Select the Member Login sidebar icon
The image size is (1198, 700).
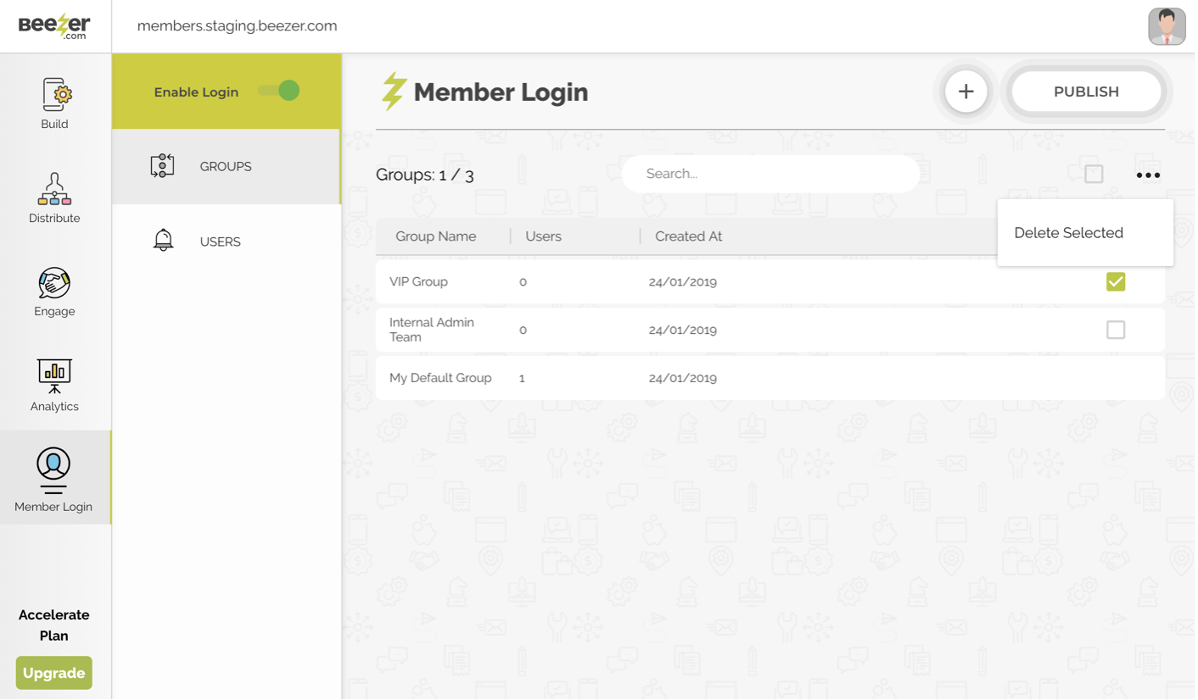pyautogui.click(x=53, y=469)
